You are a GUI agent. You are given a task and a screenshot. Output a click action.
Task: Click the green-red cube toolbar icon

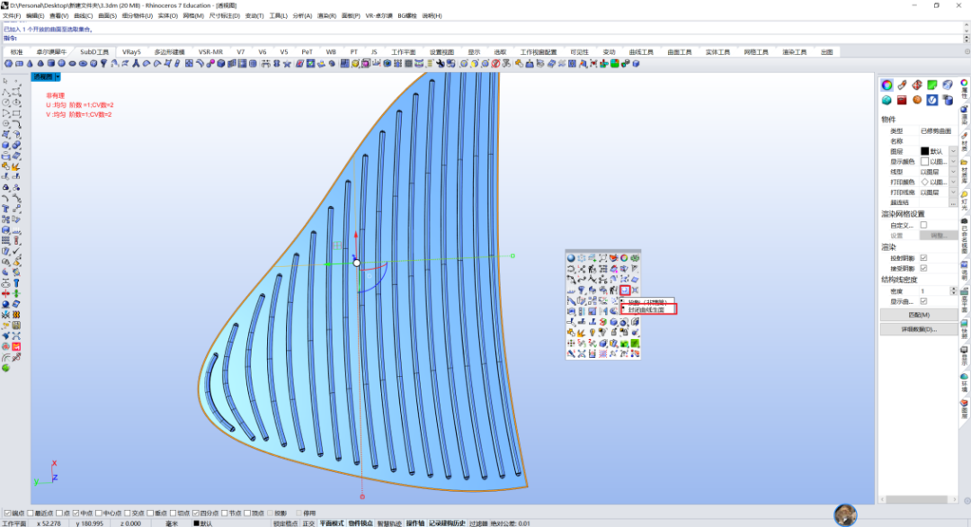(615, 64)
